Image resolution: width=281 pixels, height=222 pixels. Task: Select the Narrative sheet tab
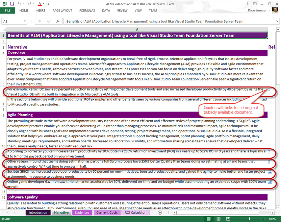point(61,213)
